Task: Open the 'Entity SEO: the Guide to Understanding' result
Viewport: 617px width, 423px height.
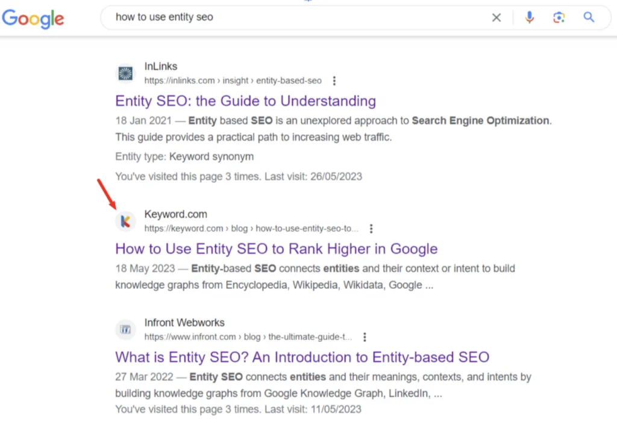Action: point(245,101)
